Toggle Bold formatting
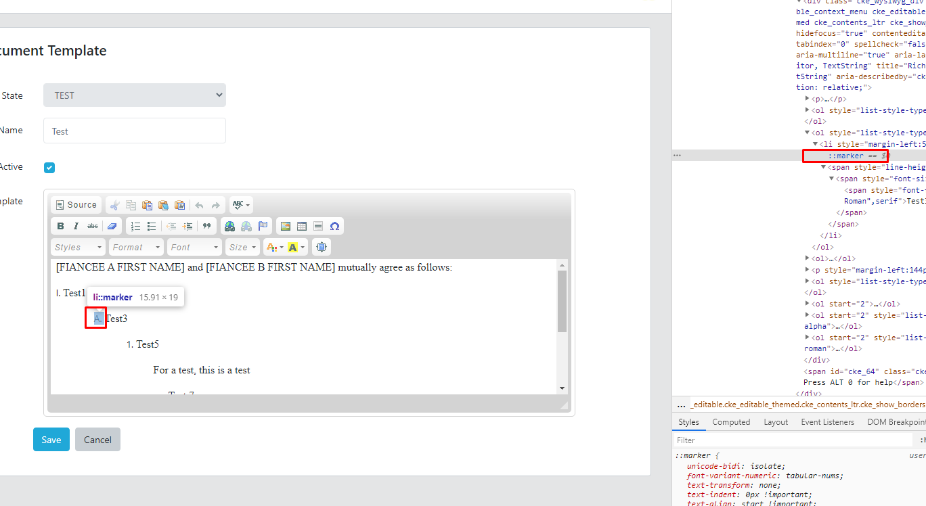The width and height of the screenshot is (926, 506). tap(60, 226)
